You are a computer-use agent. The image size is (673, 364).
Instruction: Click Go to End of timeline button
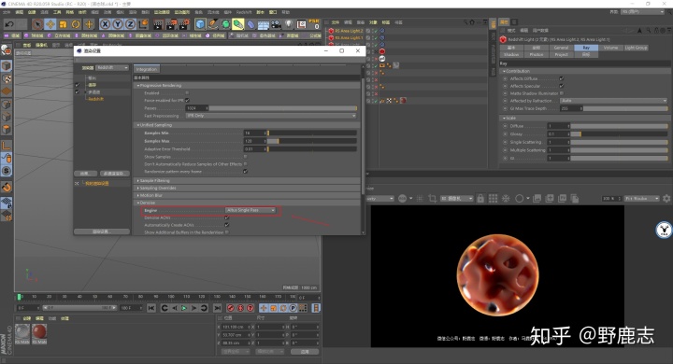(x=218, y=308)
